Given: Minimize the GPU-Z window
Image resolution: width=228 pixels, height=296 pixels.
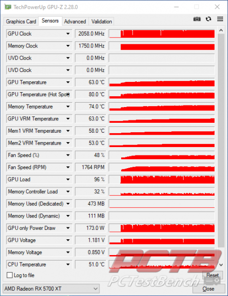Looking at the screenshot, I should 176,7.
